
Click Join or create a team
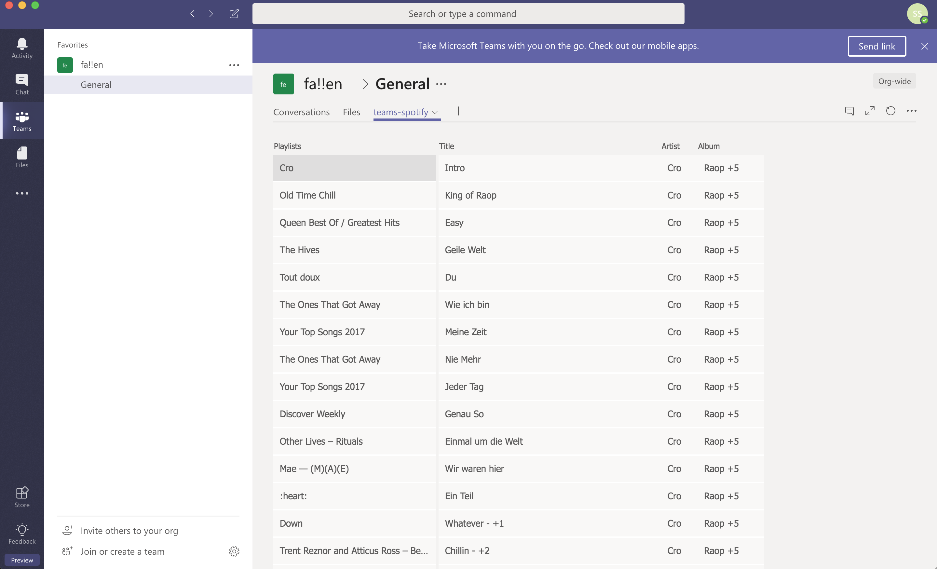click(122, 551)
